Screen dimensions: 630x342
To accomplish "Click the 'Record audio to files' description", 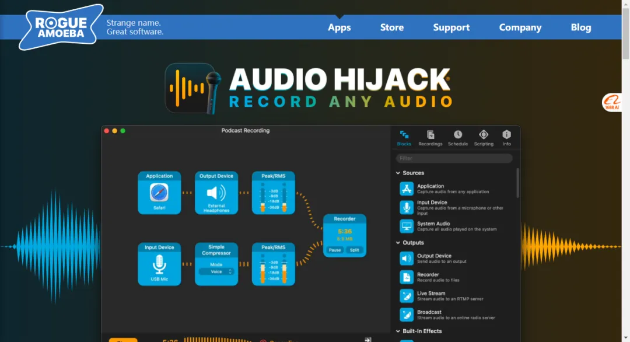I will point(438,280).
